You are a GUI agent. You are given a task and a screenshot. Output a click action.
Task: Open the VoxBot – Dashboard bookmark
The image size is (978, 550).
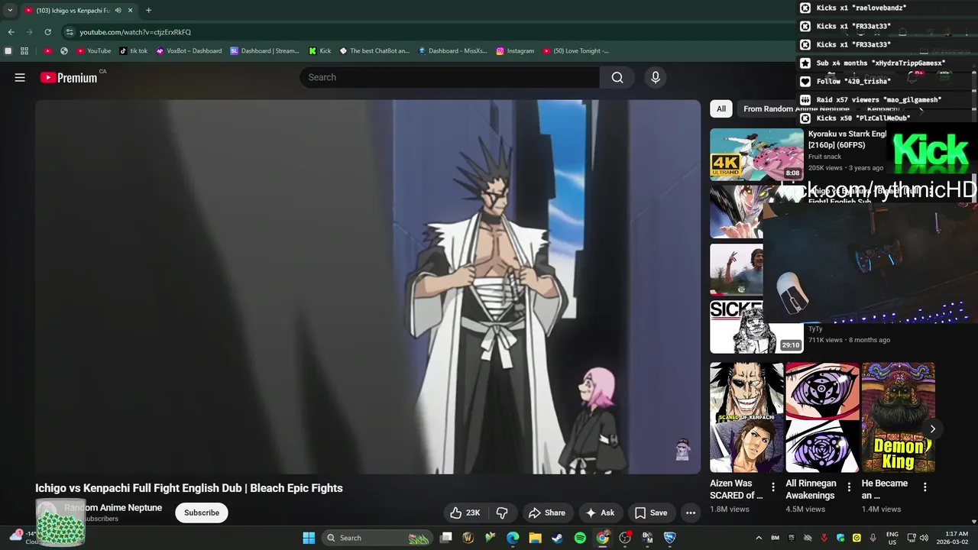pyautogui.click(x=189, y=51)
